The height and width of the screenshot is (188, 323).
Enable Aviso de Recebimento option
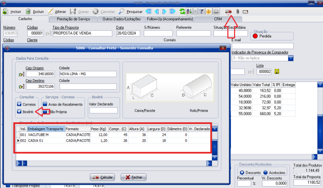tap(44, 105)
